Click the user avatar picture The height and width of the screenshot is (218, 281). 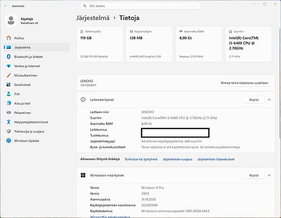(x=11, y=21)
